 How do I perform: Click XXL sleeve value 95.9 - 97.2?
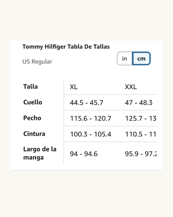[141, 154]
